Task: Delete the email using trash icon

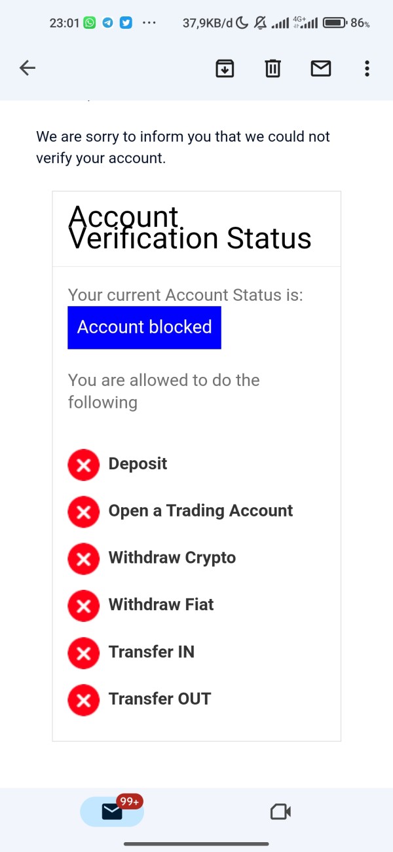Action: point(272,68)
